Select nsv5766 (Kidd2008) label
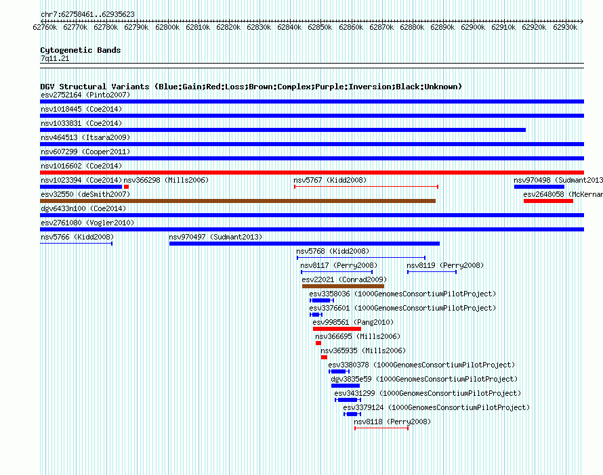The image size is (603, 475). pyautogui.click(x=77, y=237)
